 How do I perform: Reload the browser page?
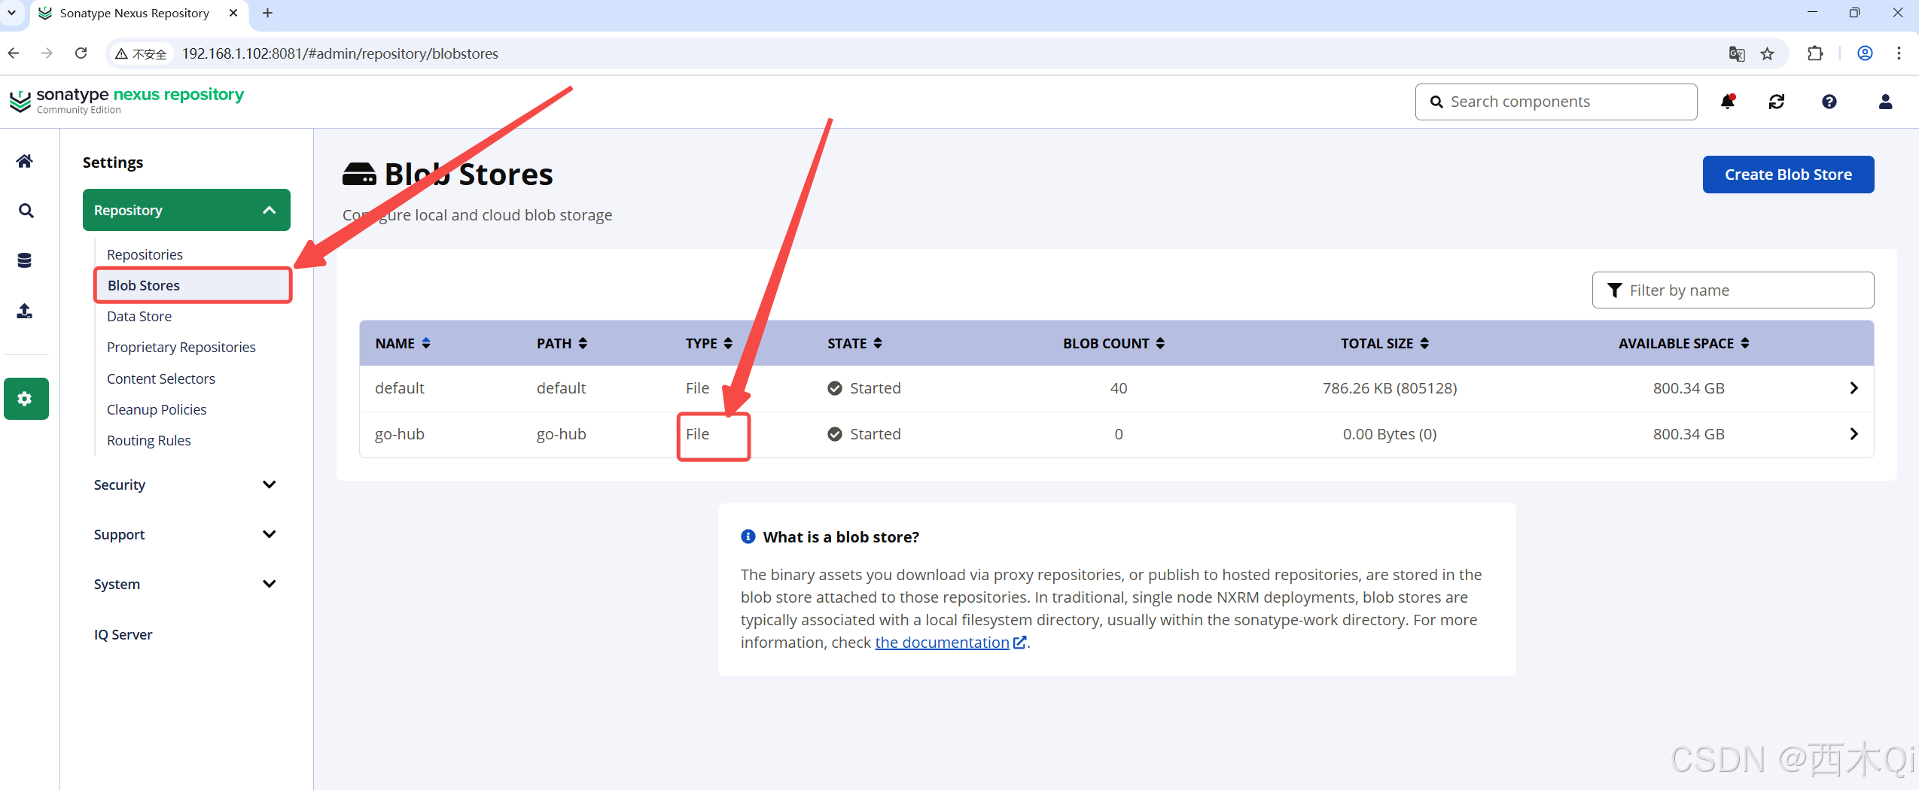(81, 53)
